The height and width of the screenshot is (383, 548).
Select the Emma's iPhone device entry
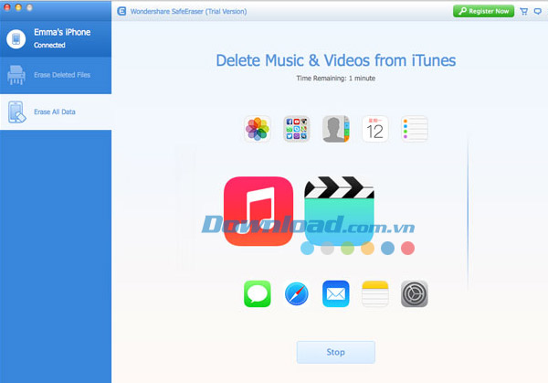(x=56, y=38)
